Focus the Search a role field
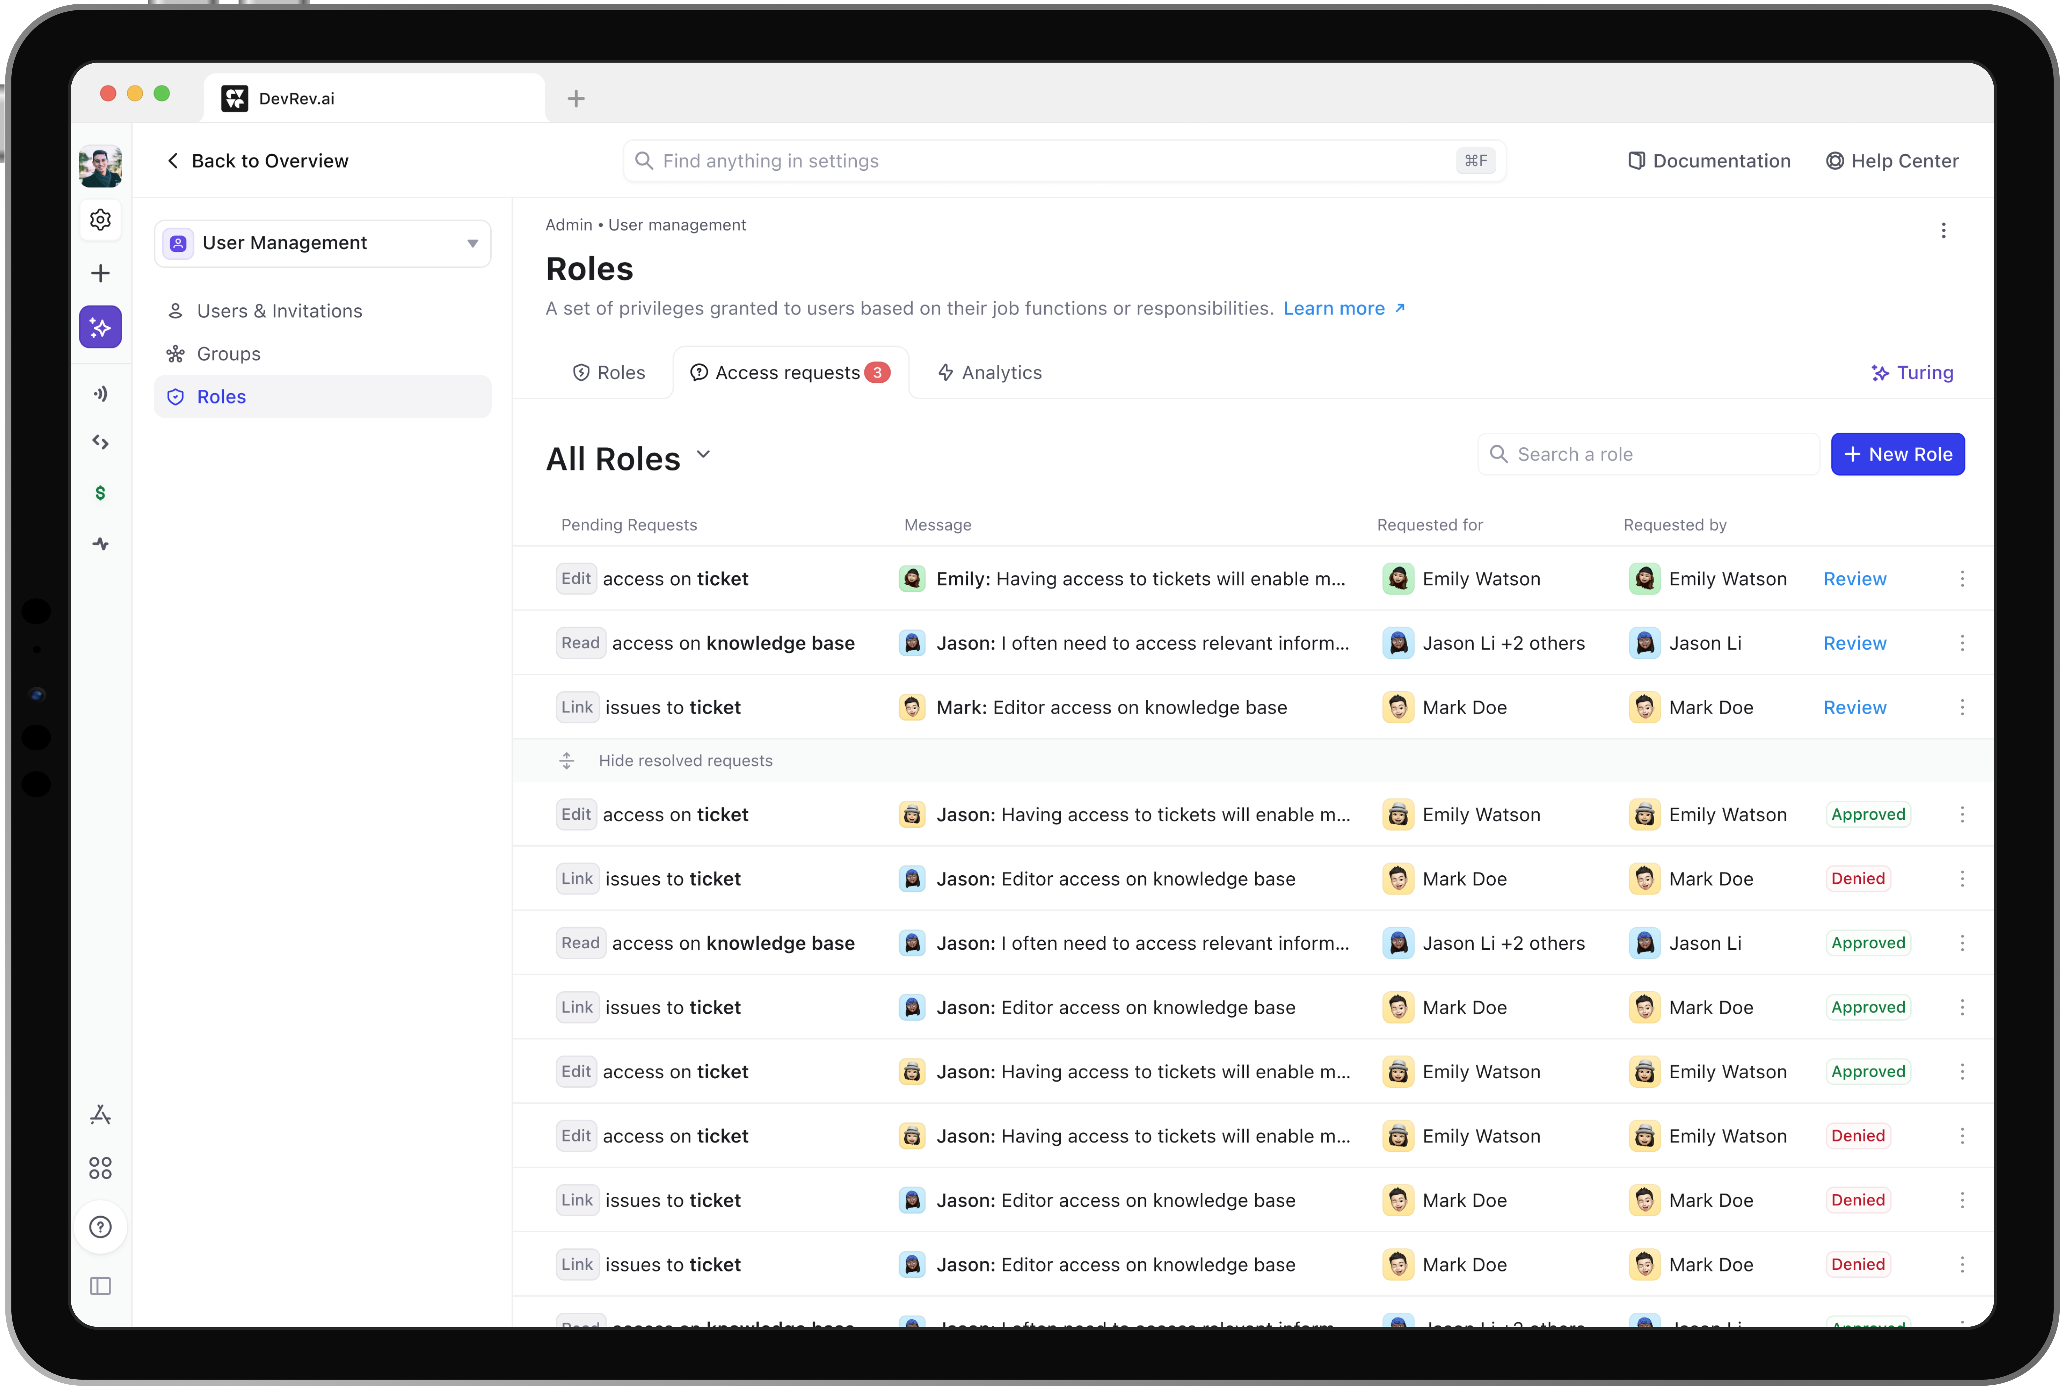The image size is (2060, 1386). [x=1648, y=454]
